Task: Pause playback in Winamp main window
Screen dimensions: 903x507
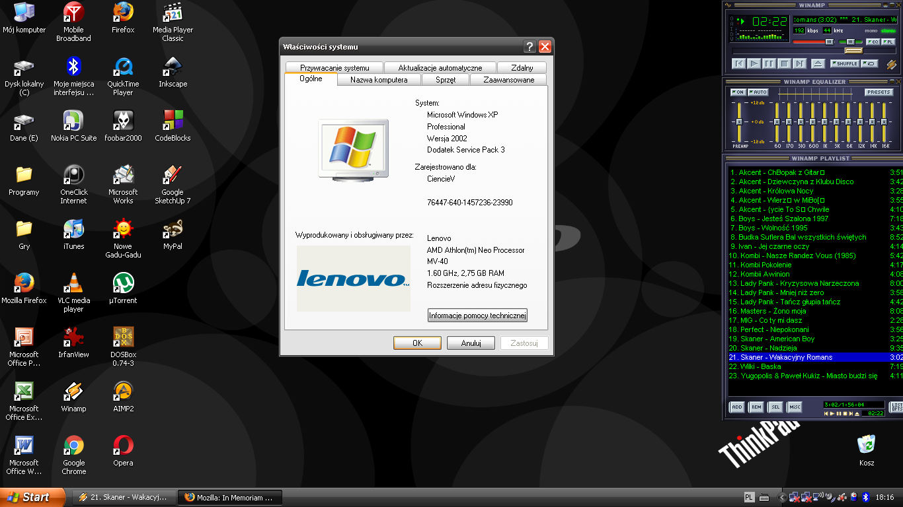Action: point(769,64)
